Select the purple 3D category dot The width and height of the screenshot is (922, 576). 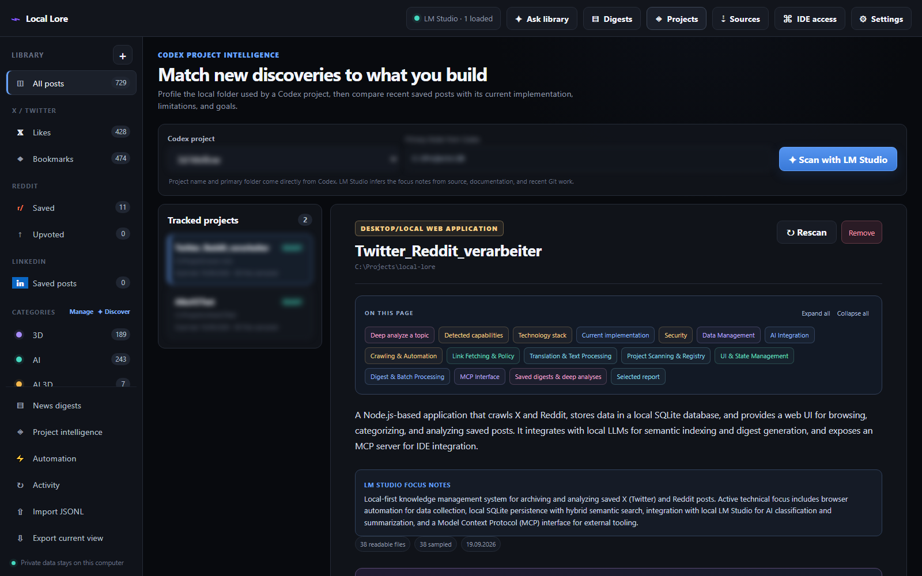click(19, 335)
